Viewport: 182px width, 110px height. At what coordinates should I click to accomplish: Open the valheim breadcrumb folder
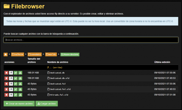point(18,54)
